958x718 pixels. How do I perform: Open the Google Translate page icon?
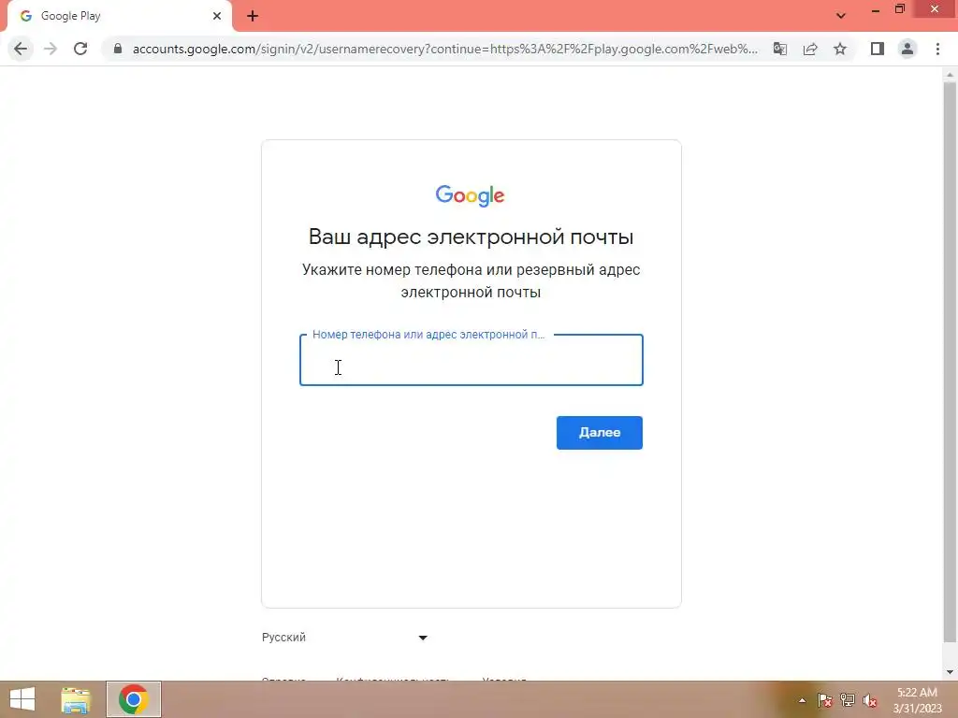[x=780, y=49]
